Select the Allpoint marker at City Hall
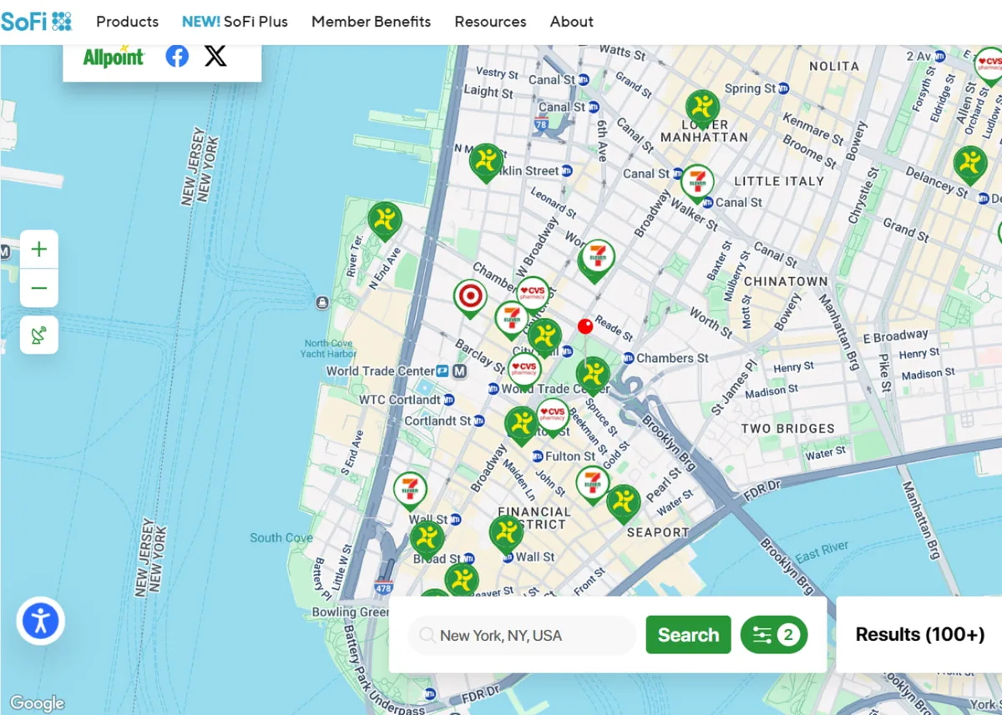This screenshot has height=715, width=1002. tap(544, 337)
